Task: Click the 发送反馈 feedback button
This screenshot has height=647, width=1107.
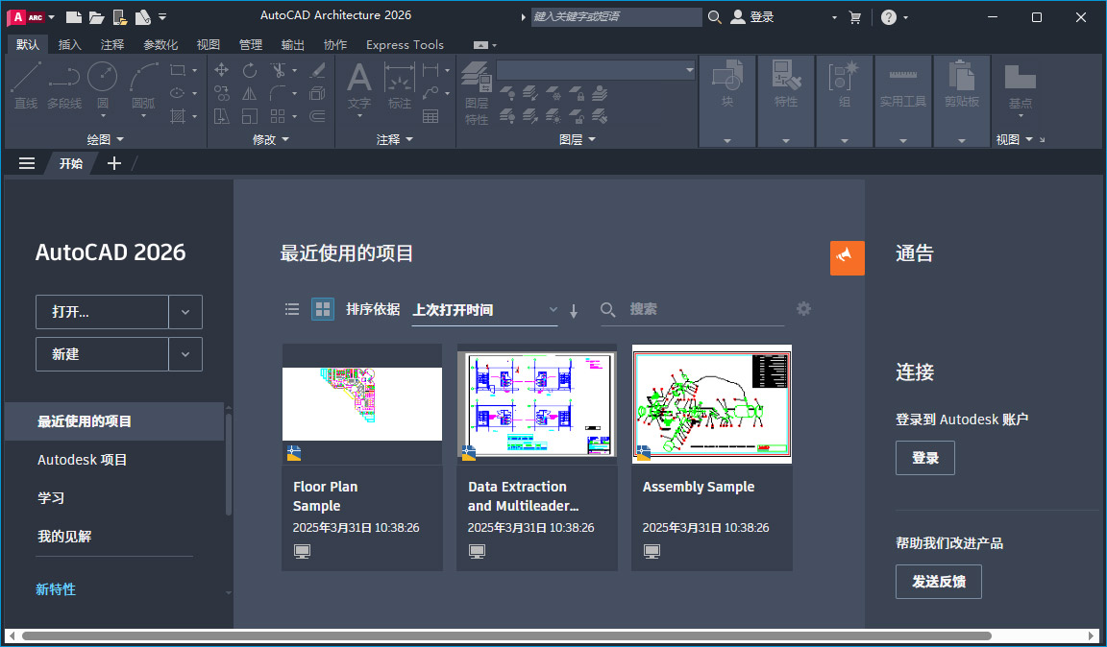Action: tap(938, 581)
